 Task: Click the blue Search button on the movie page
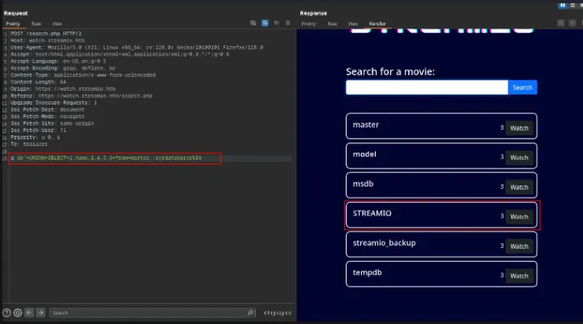[x=522, y=87]
